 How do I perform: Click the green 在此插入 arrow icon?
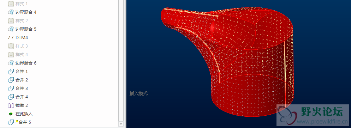pos(11,114)
